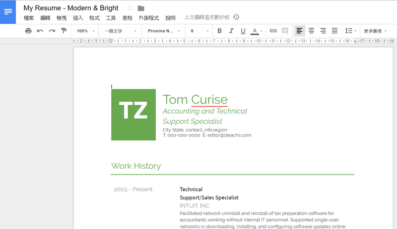
Task: Open the 插入 menu
Action: (78, 18)
